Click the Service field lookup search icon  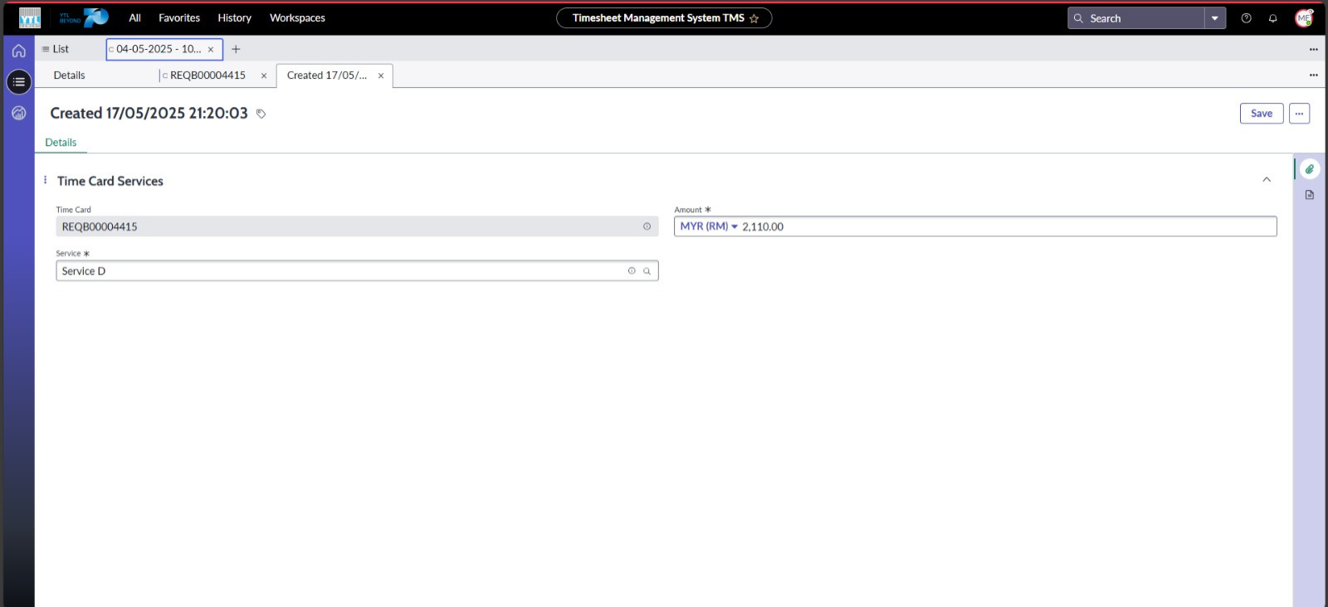click(x=647, y=271)
